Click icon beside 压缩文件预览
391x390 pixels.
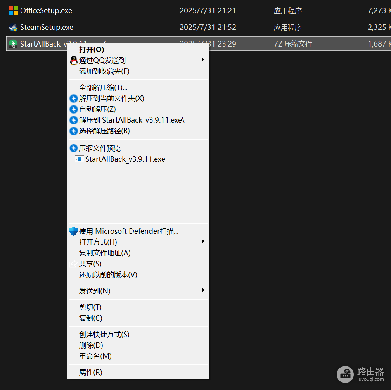[74, 148]
